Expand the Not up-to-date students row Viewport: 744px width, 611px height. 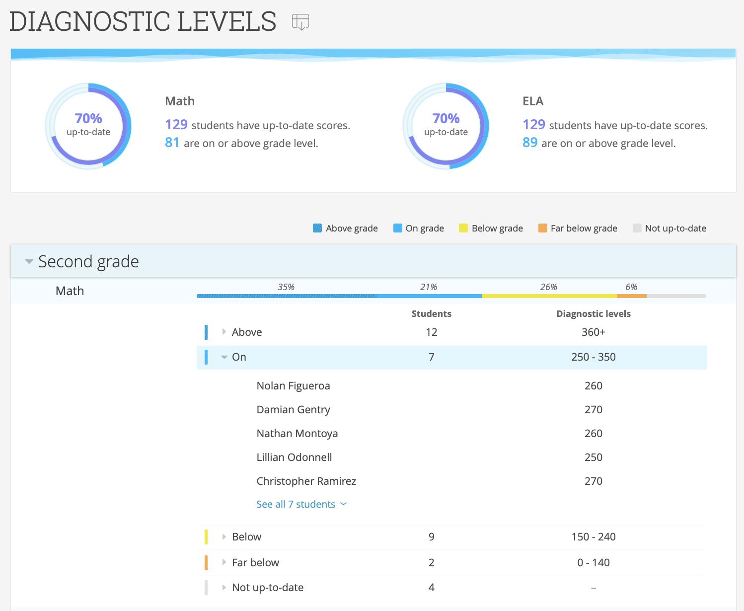pyautogui.click(x=224, y=588)
